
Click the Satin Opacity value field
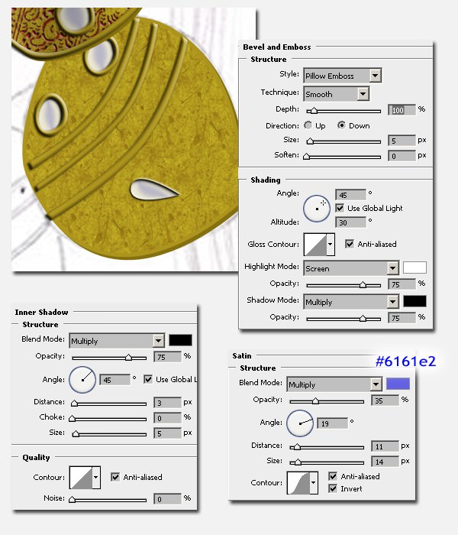385,400
